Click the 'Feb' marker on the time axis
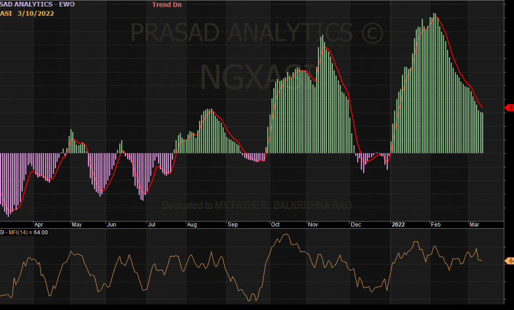 point(434,224)
